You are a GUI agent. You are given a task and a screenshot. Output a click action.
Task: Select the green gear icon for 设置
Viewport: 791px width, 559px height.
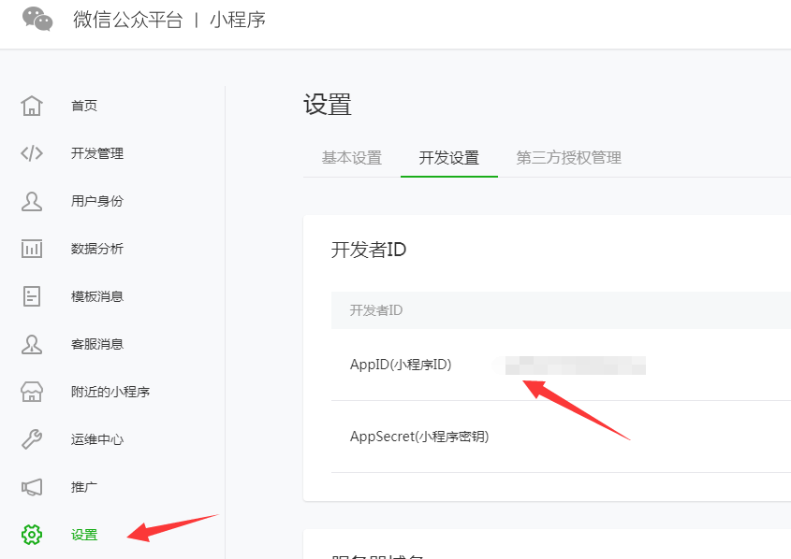(32, 535)
